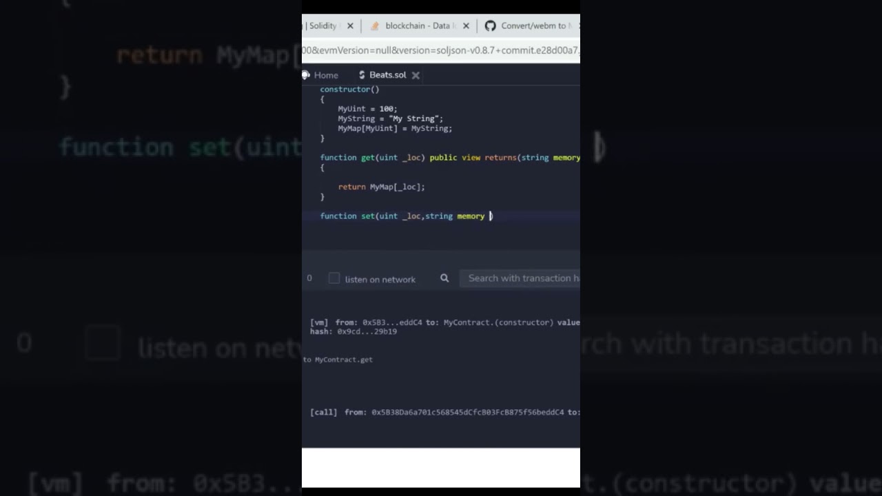This screenshot has height=496, width=882.
Task: Click the hash: 0x9cd...29b19 log text
Action: 353,331
